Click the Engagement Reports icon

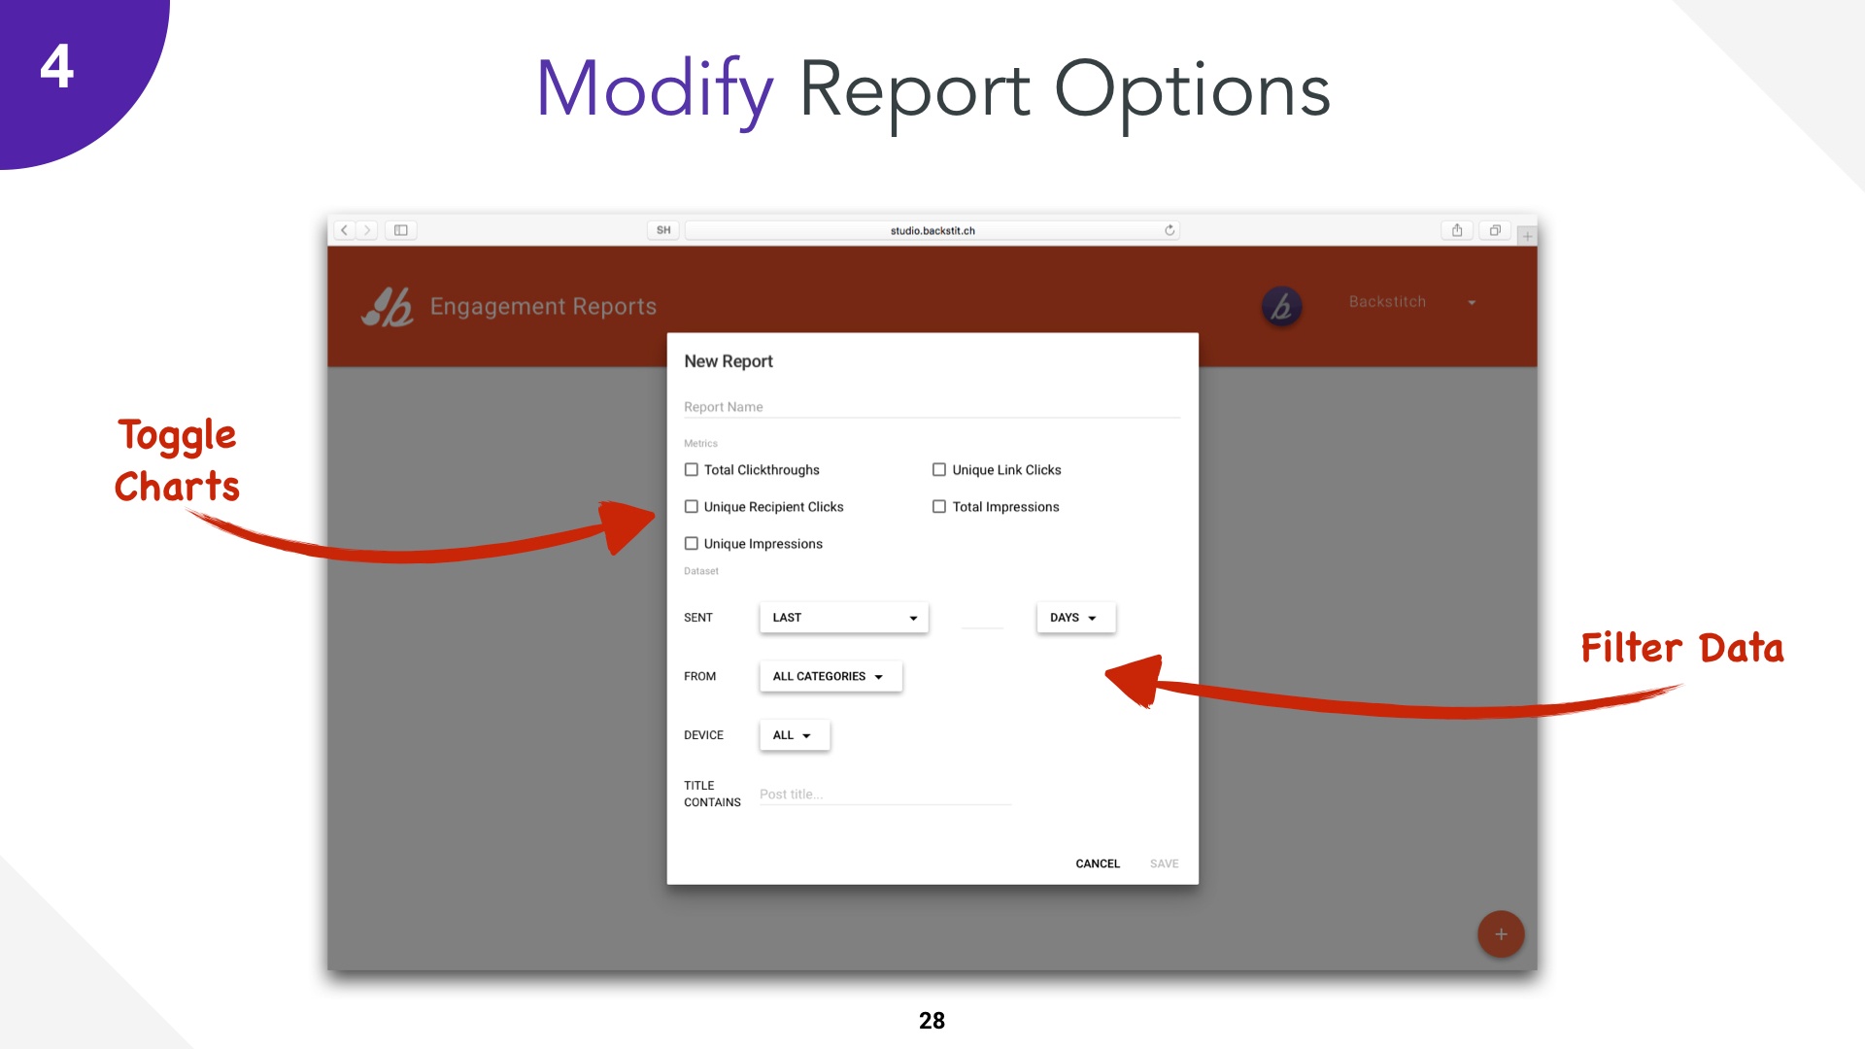pos(390,305)
